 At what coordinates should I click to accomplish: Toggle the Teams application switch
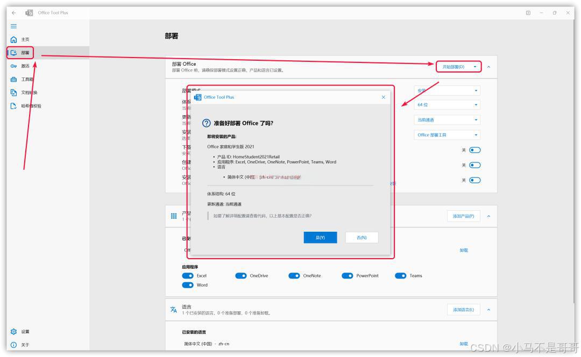coord(401,275)
